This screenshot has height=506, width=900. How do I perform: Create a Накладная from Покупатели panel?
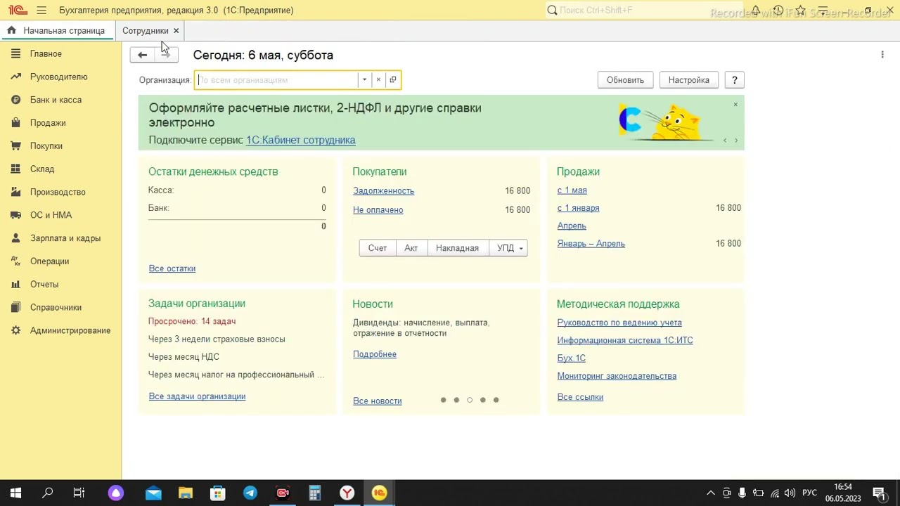point(457,248)
